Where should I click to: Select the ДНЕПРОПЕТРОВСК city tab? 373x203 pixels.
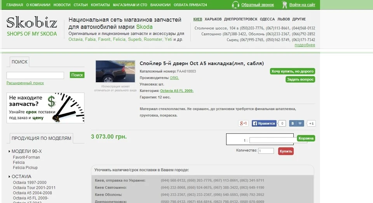pos(241,19)
